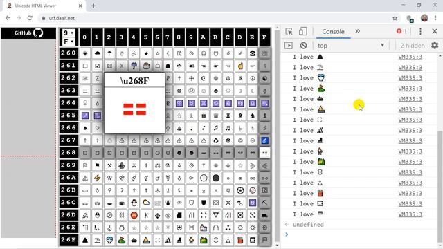Select the green tent emoji in row 26F
This screenshot has width=443, height=249.
point(204,240)
